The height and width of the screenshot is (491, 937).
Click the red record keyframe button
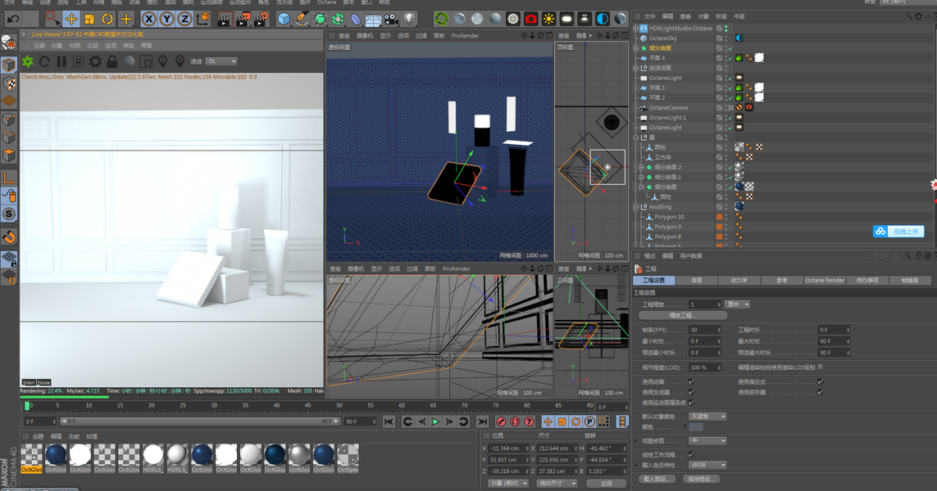tap(502, 421)
